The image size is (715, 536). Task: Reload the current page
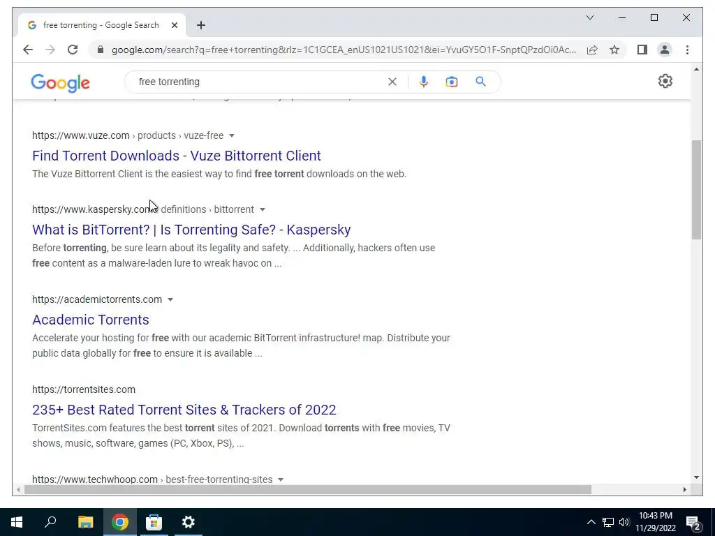click(x=73, y=50)
